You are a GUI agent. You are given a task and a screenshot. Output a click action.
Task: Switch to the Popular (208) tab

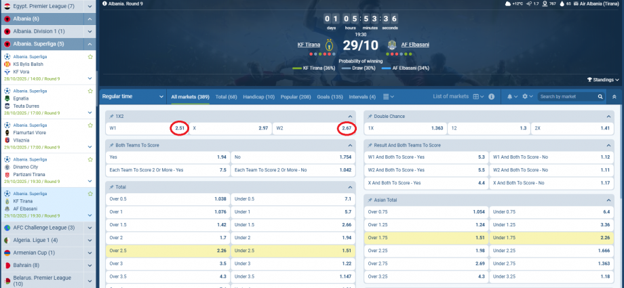[294, 97]
